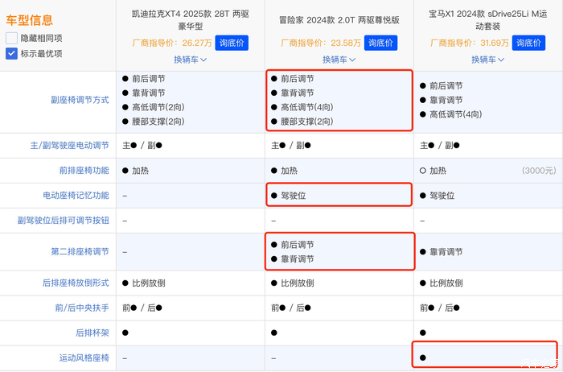Screen dimensions: 563x372
Task: Select the 运动风格座椅 row label
Action: pyautogui.click(x=82, y=357)
